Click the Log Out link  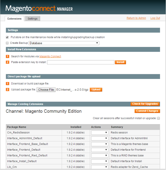[155, 18]
